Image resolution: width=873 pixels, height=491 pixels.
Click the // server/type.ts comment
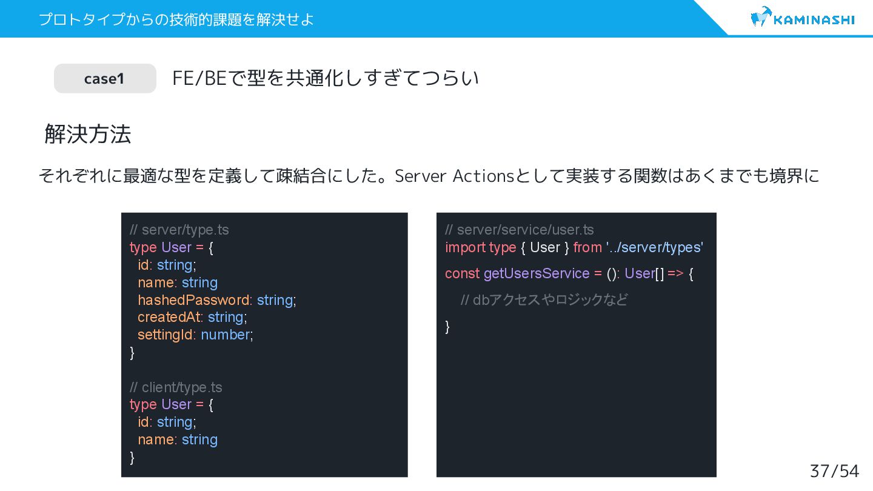tap(179, 230)
